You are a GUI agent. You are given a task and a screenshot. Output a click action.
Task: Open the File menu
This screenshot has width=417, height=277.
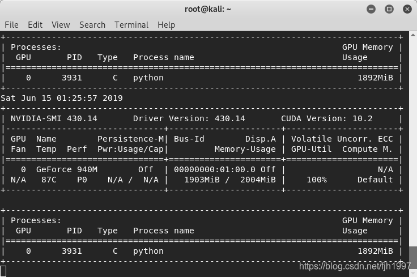[11, 25]
